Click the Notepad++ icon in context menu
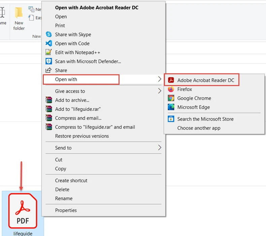 click(48, 52)
